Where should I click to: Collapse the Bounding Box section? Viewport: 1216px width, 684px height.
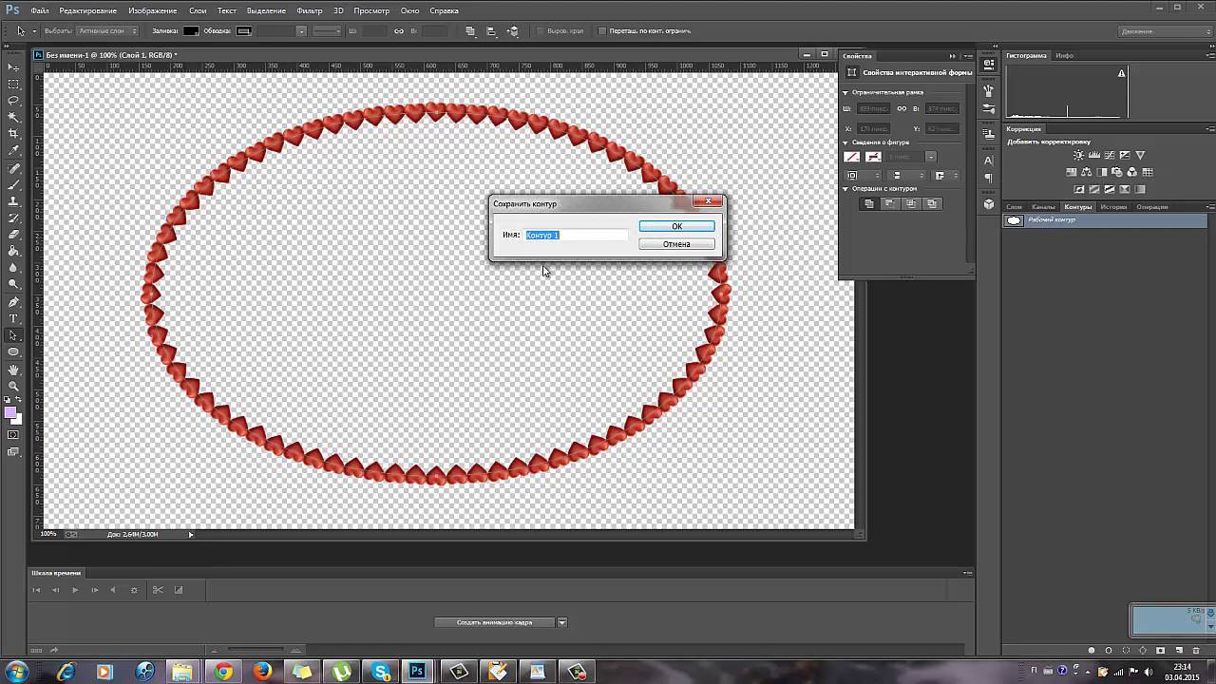(x=845, y=92)
